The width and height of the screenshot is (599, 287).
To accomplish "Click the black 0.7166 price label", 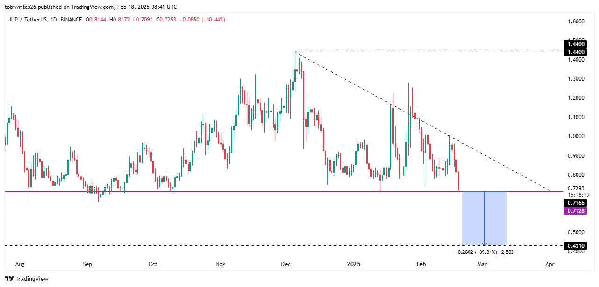I will pyautogui.click(x=574, y=203).
